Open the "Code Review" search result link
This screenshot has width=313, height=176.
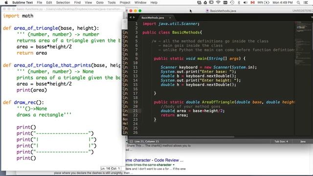pos(155,160)
